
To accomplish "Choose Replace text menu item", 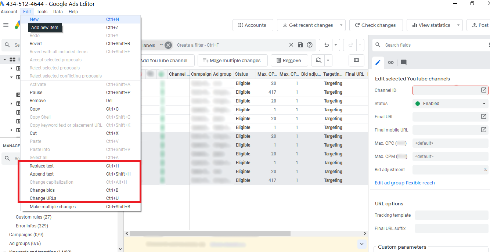I will (80, 166).
